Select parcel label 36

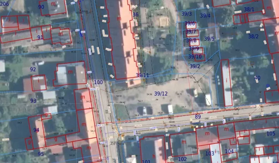tap(135, 15)
